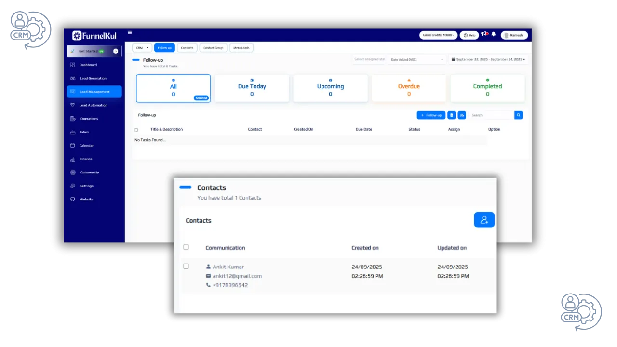Open Settings in the sidebar
617x347 pixels.
click(87, 186)
